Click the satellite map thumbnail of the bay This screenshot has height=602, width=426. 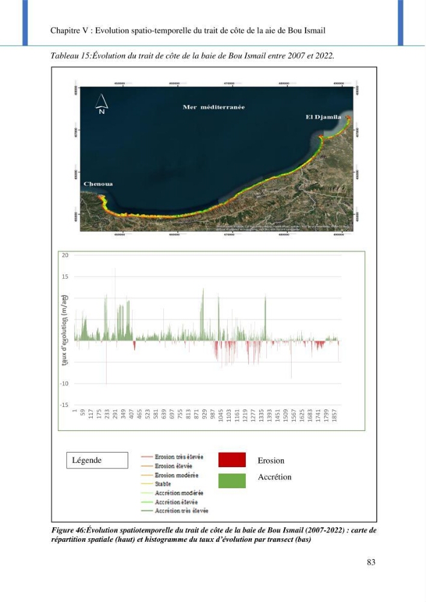coord(216,158)
